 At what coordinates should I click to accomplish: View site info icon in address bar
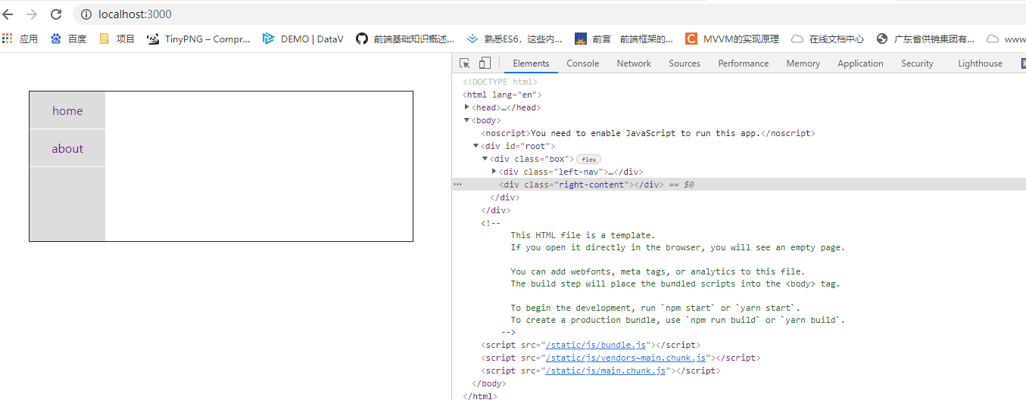click(x=86, y=14)
